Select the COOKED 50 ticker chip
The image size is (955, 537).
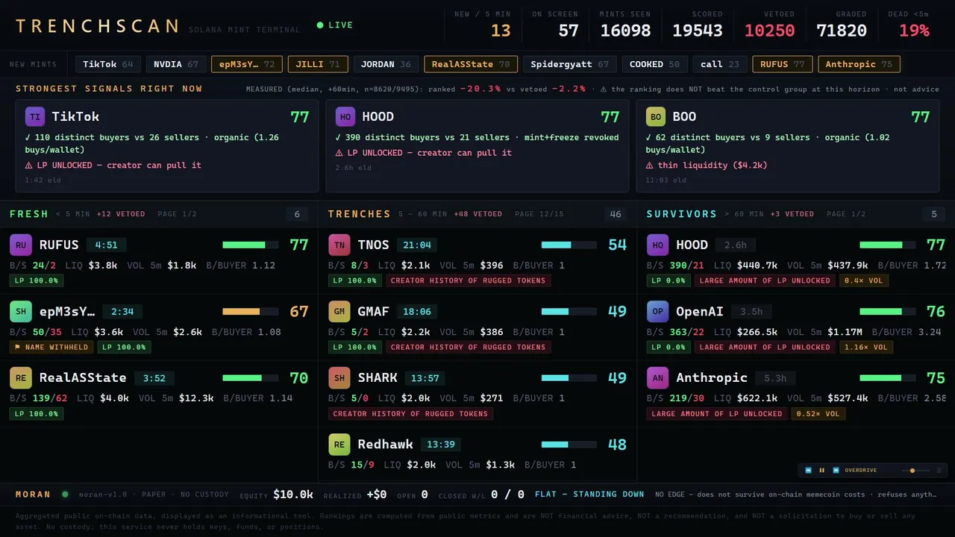(654, 64)
